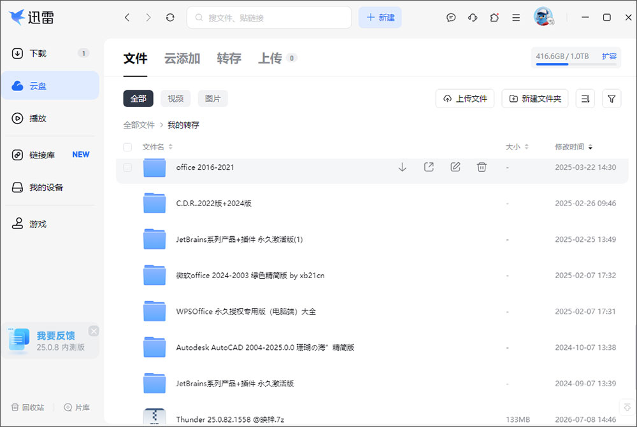Open the customer service headset icon
Screen dimensions: 637x427
pyautogui.click(x=473, y=17)
